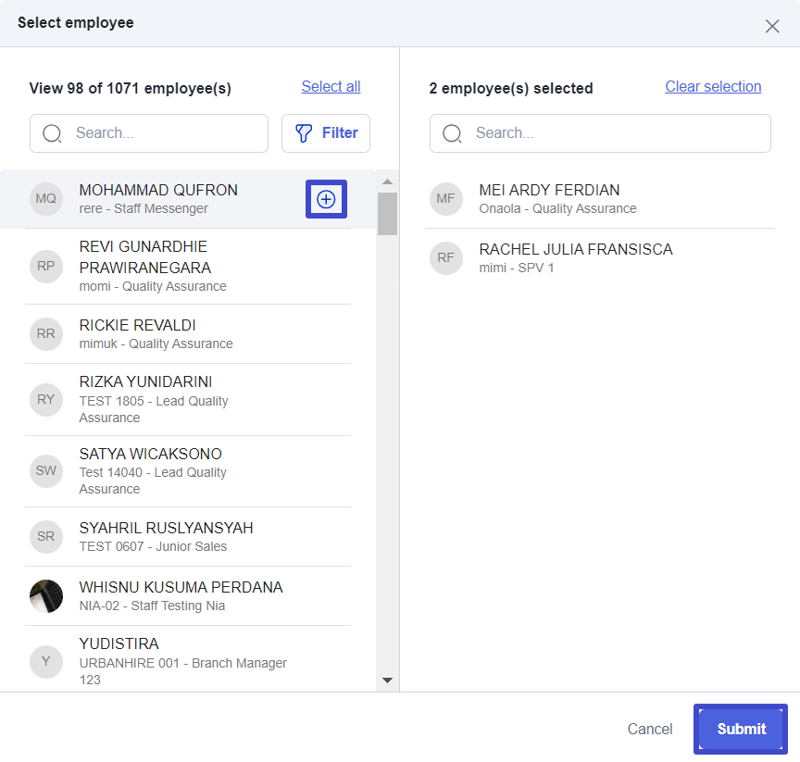The image size is (800, 762).
Task: Click the scroll down arrow of the employee list
Action: 387,681
